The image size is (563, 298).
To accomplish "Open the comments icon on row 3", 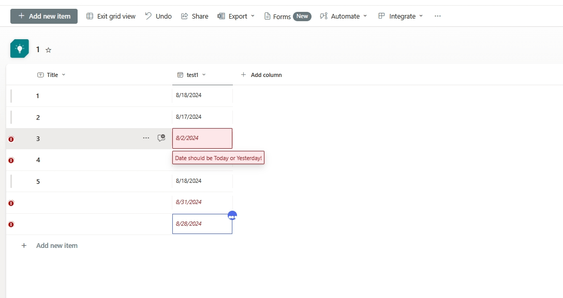I will click(x=161, y=138).
